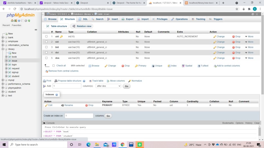Click Favorites button in navigation
Viewport: 264px width, 148px height.
point(16,25)
